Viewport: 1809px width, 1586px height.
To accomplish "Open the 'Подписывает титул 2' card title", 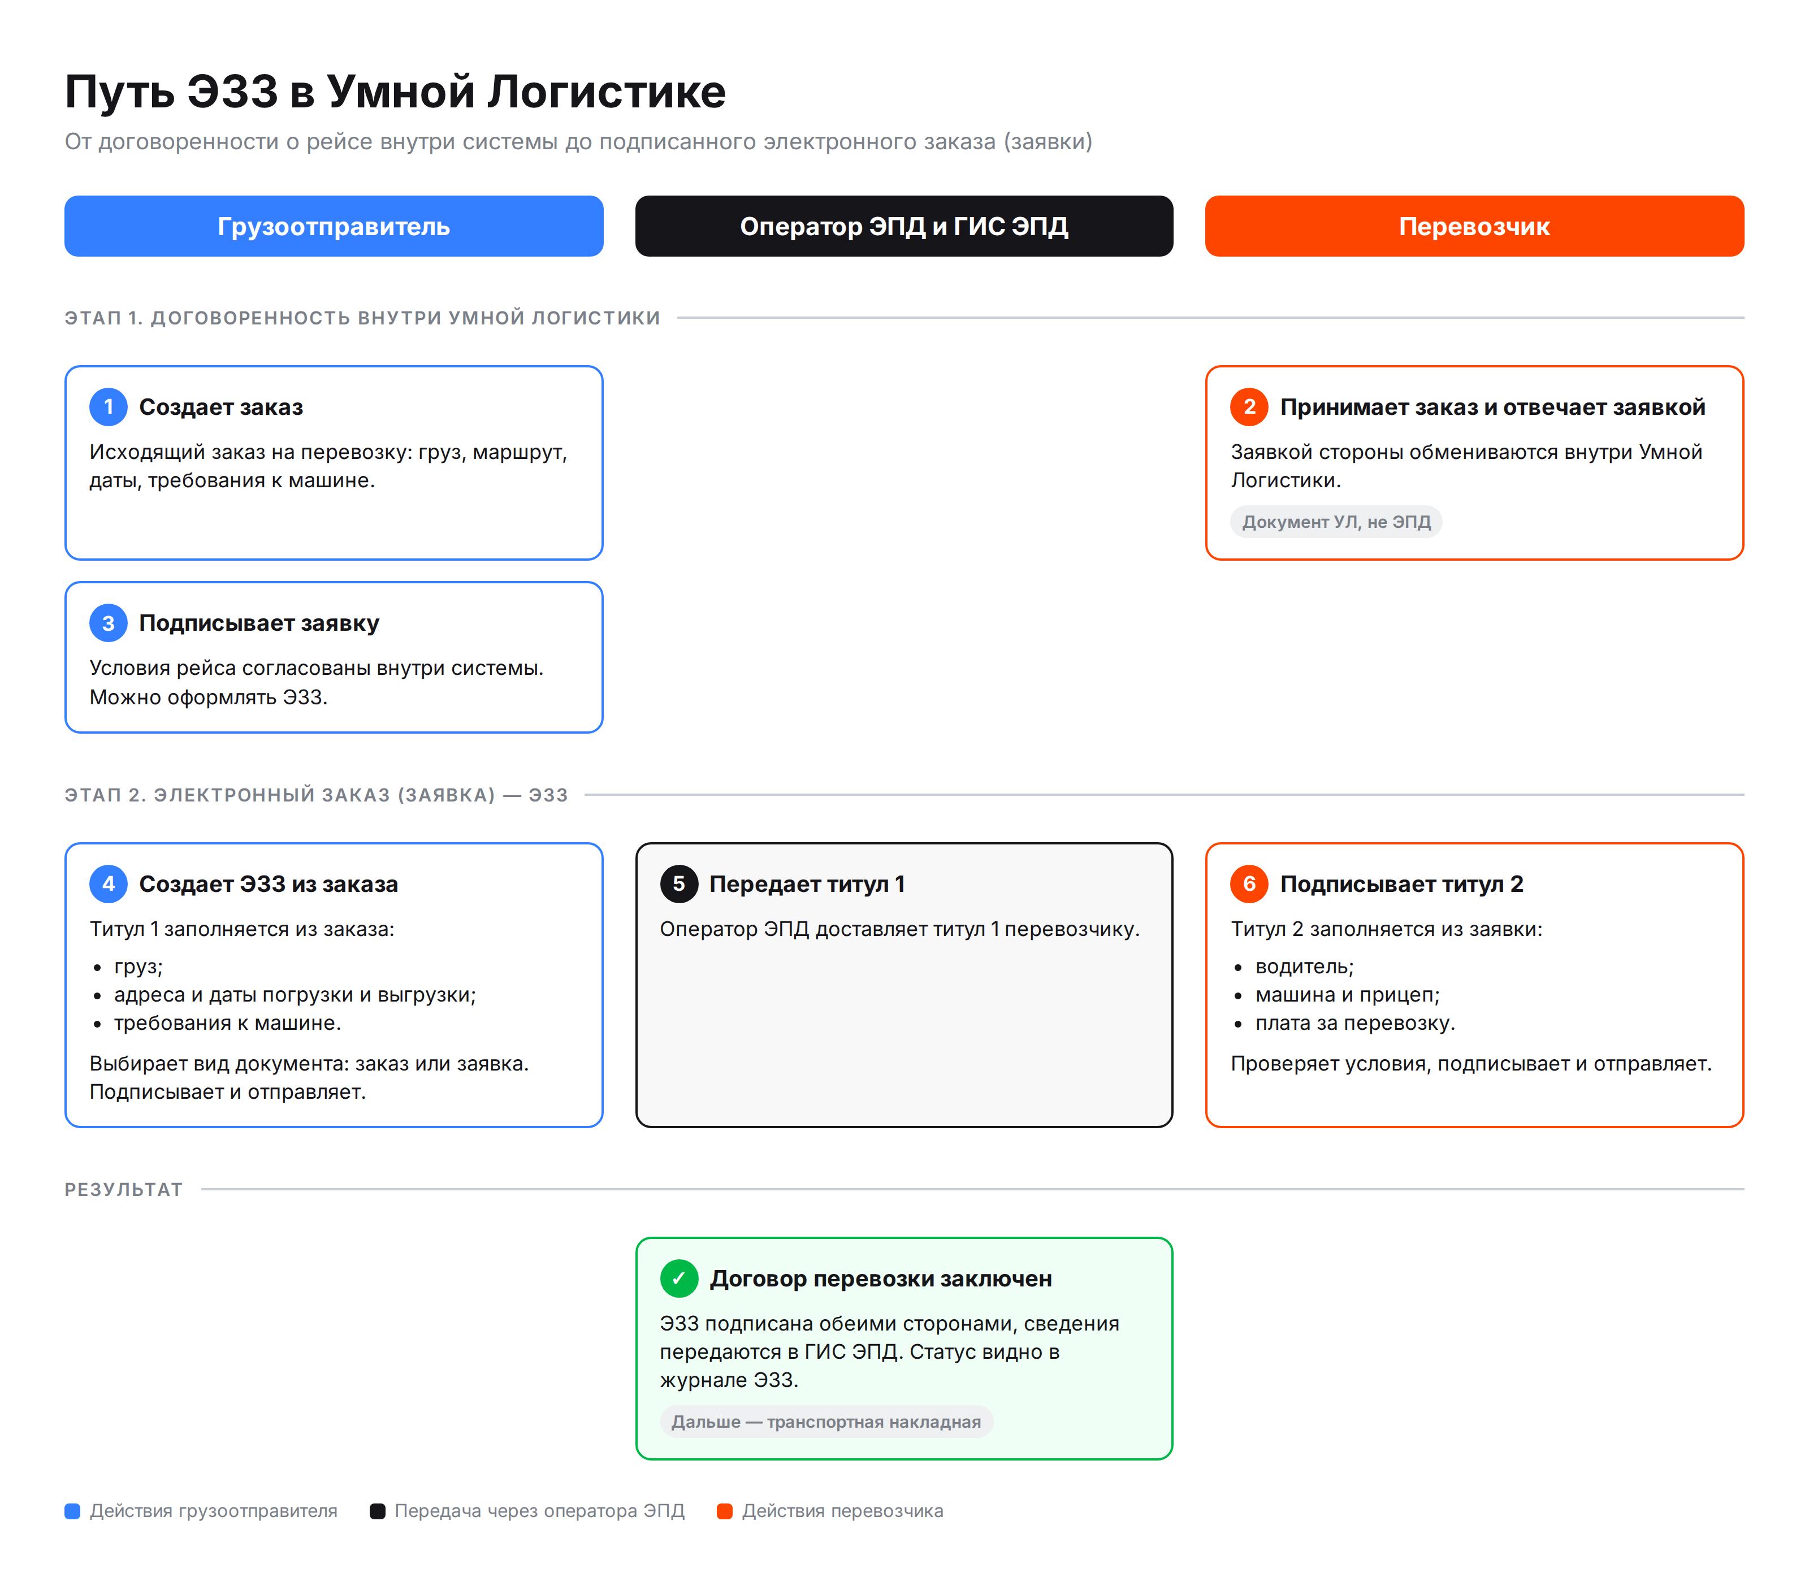I will click(x=1402, y=884).
